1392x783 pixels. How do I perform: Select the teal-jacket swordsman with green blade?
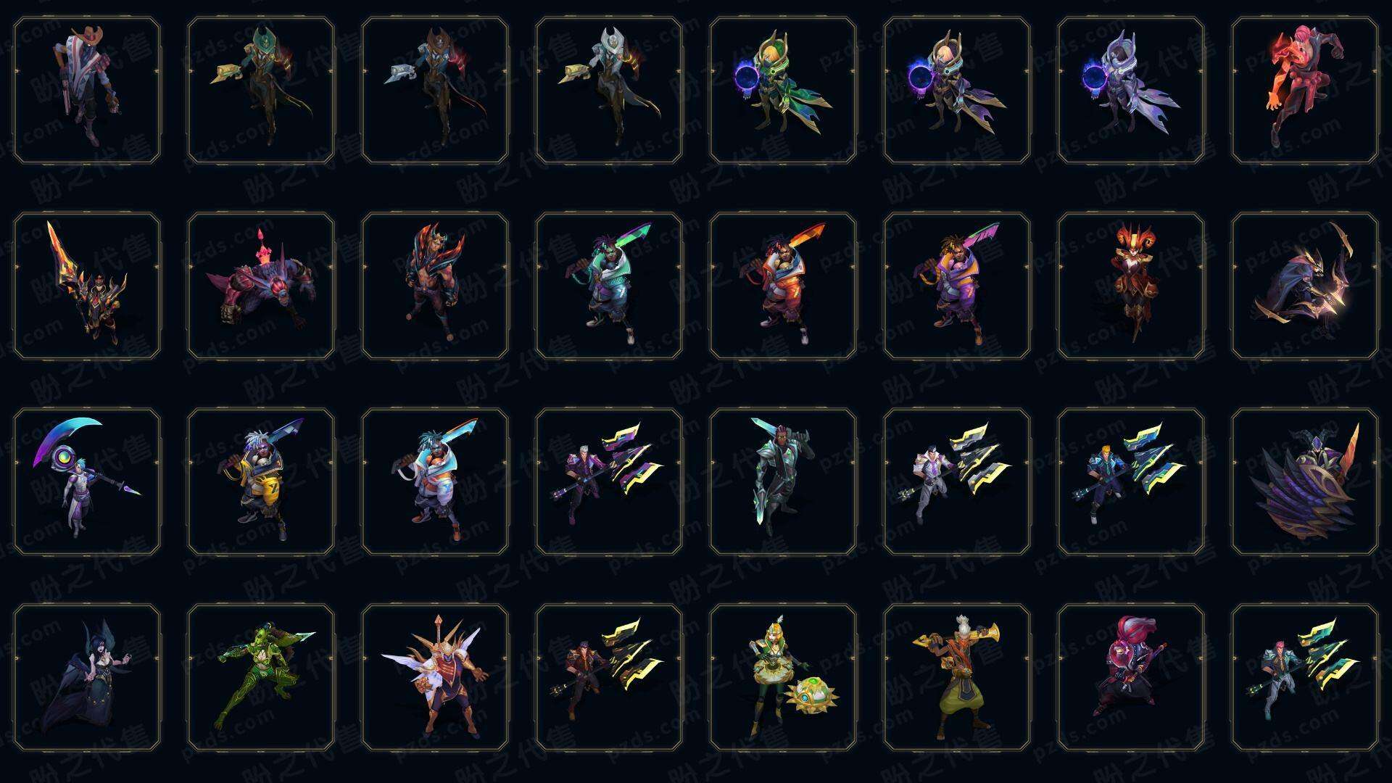coord(609,286)
